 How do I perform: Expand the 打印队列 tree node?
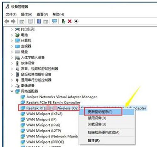click(x=12, y=30)
